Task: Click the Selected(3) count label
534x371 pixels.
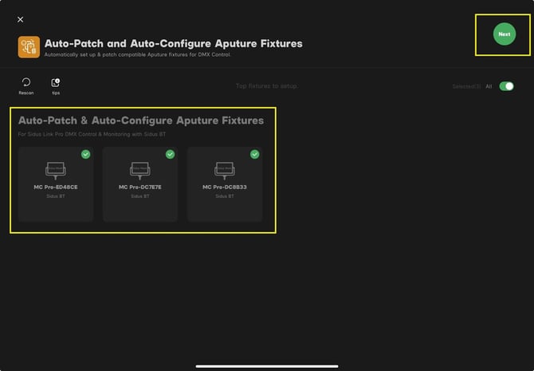Action: tap(466, 87)
